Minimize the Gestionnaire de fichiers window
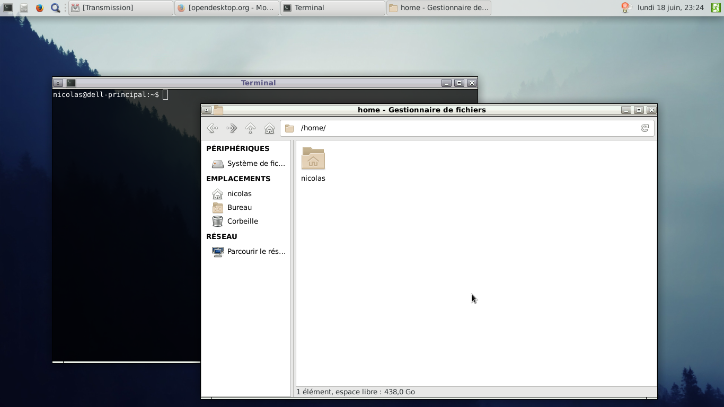The image size is (724, 407). tap(626, 110)
